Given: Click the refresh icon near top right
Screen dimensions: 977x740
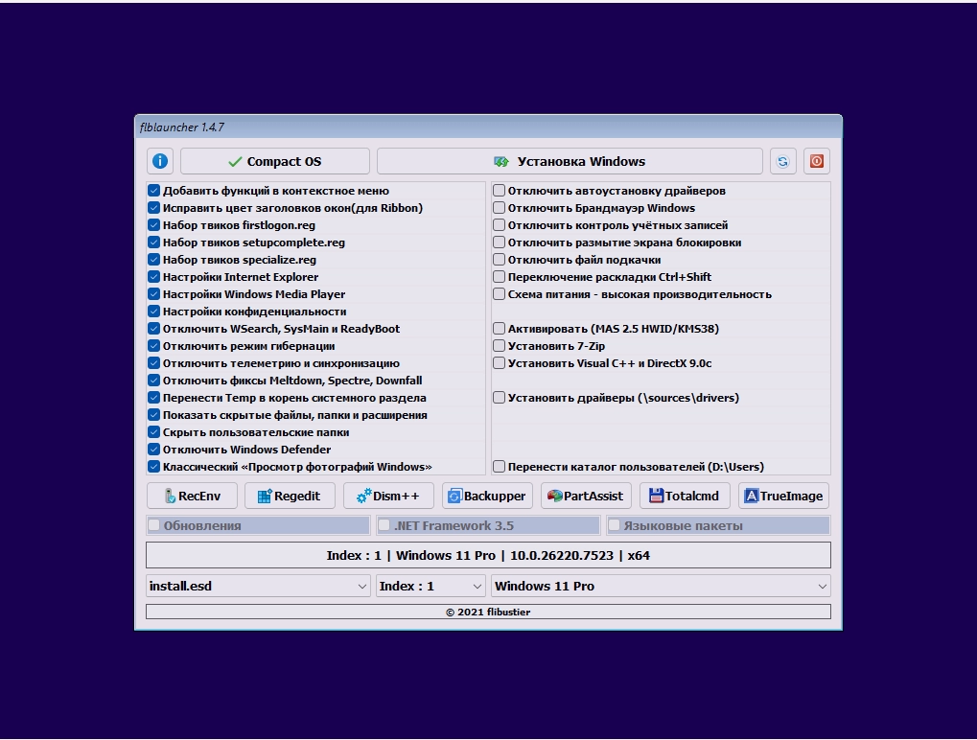Looking at the screenshot, I should click(782, 160).
